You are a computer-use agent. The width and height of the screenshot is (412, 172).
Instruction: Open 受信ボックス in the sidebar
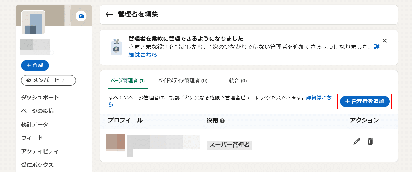(x=37, y=165)
